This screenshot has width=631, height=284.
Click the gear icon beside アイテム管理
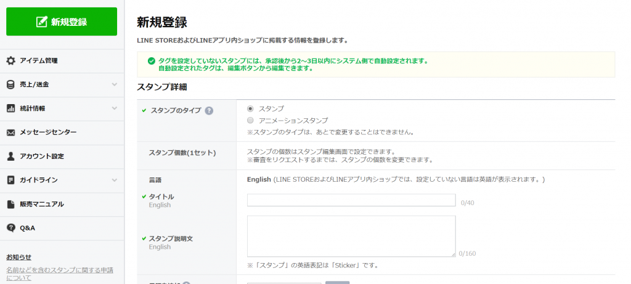[x=10, y=60]
